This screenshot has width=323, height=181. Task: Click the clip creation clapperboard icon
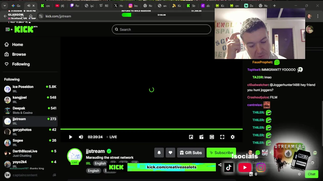(201, 137)
